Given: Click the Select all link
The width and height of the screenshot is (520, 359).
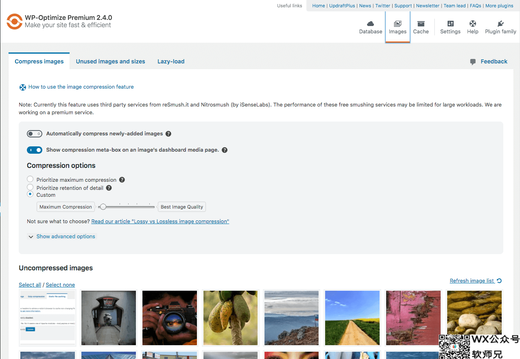Looking at the screenshot, I should click(x=30, y=285).
